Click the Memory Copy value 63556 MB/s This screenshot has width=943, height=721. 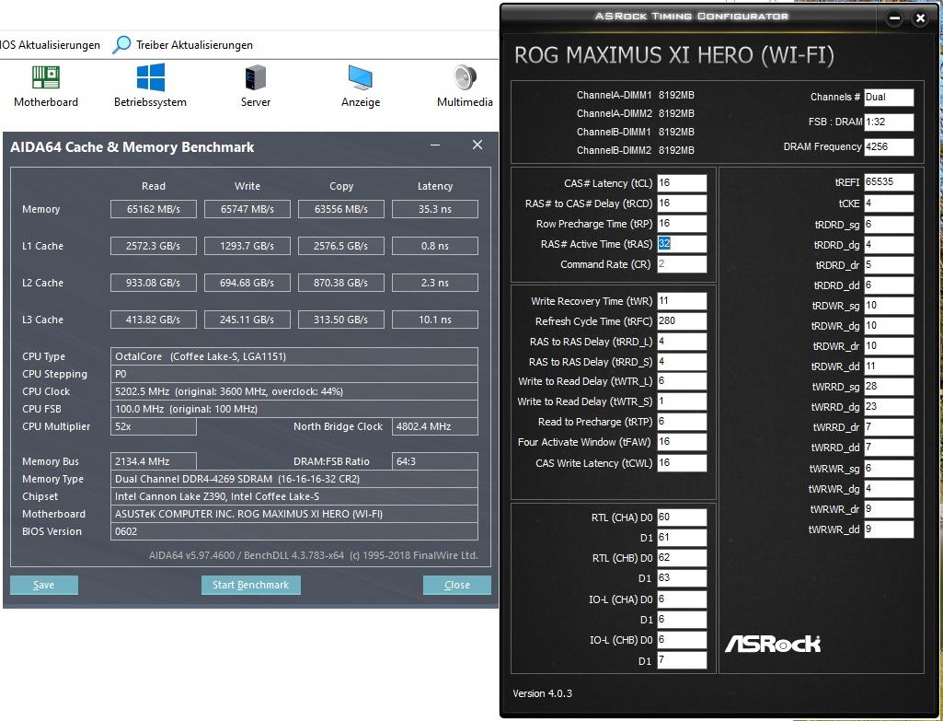341,209
